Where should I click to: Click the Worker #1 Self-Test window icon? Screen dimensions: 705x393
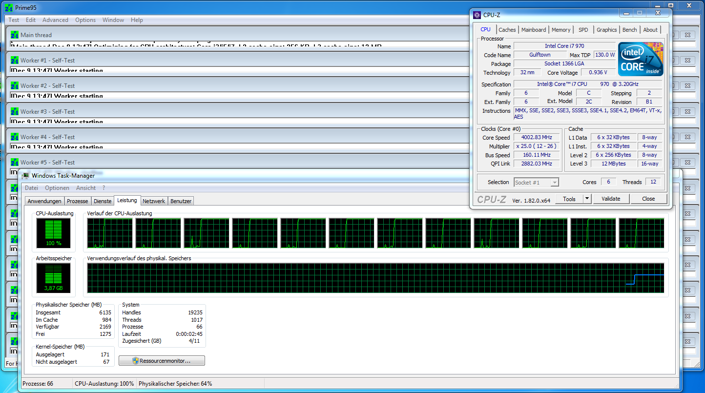[15, 61]
